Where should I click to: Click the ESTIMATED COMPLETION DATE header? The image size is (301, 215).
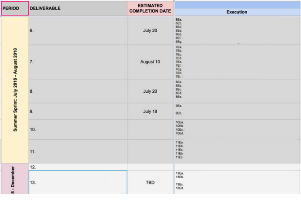coord(150,9)
